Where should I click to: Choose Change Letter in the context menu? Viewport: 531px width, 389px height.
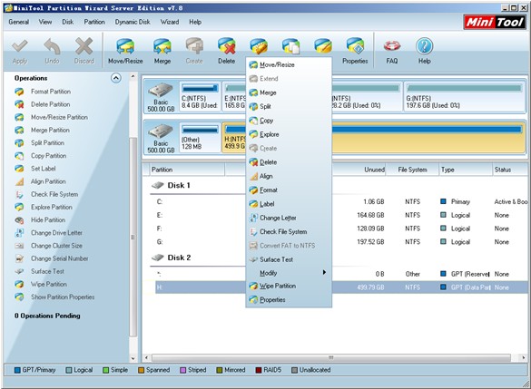coord(289,218)
